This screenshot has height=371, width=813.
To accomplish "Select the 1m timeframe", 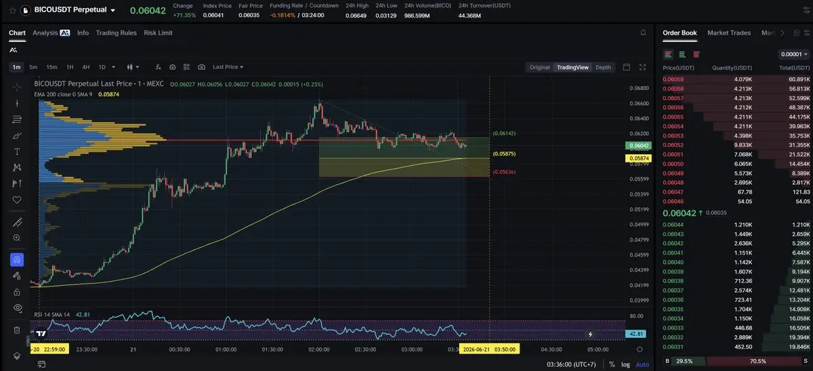I will (x=16, y=67).
